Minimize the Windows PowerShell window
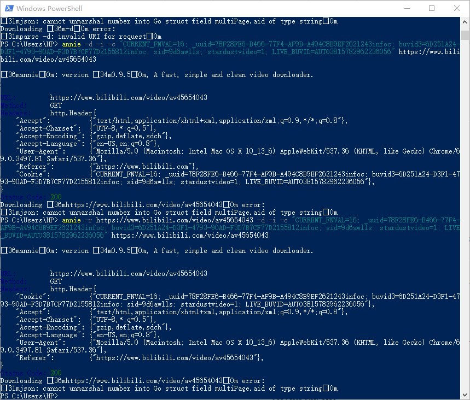This screenshot has height=400, width=470. (x=407, y=8)
